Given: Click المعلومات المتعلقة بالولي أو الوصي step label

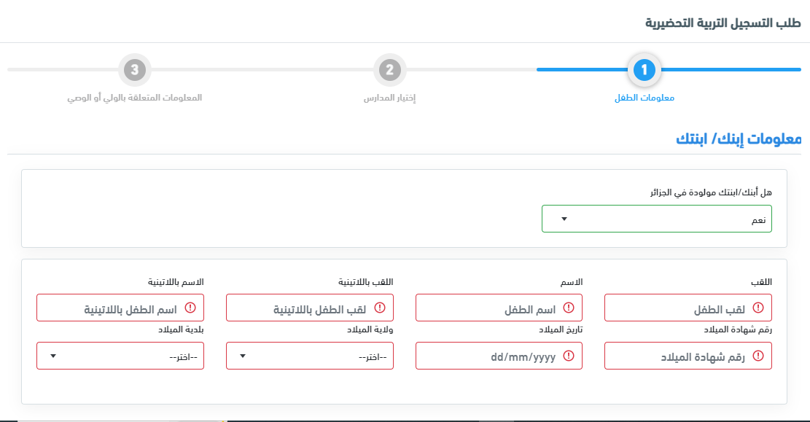Looking at the screenshot, I should (134, 98).
